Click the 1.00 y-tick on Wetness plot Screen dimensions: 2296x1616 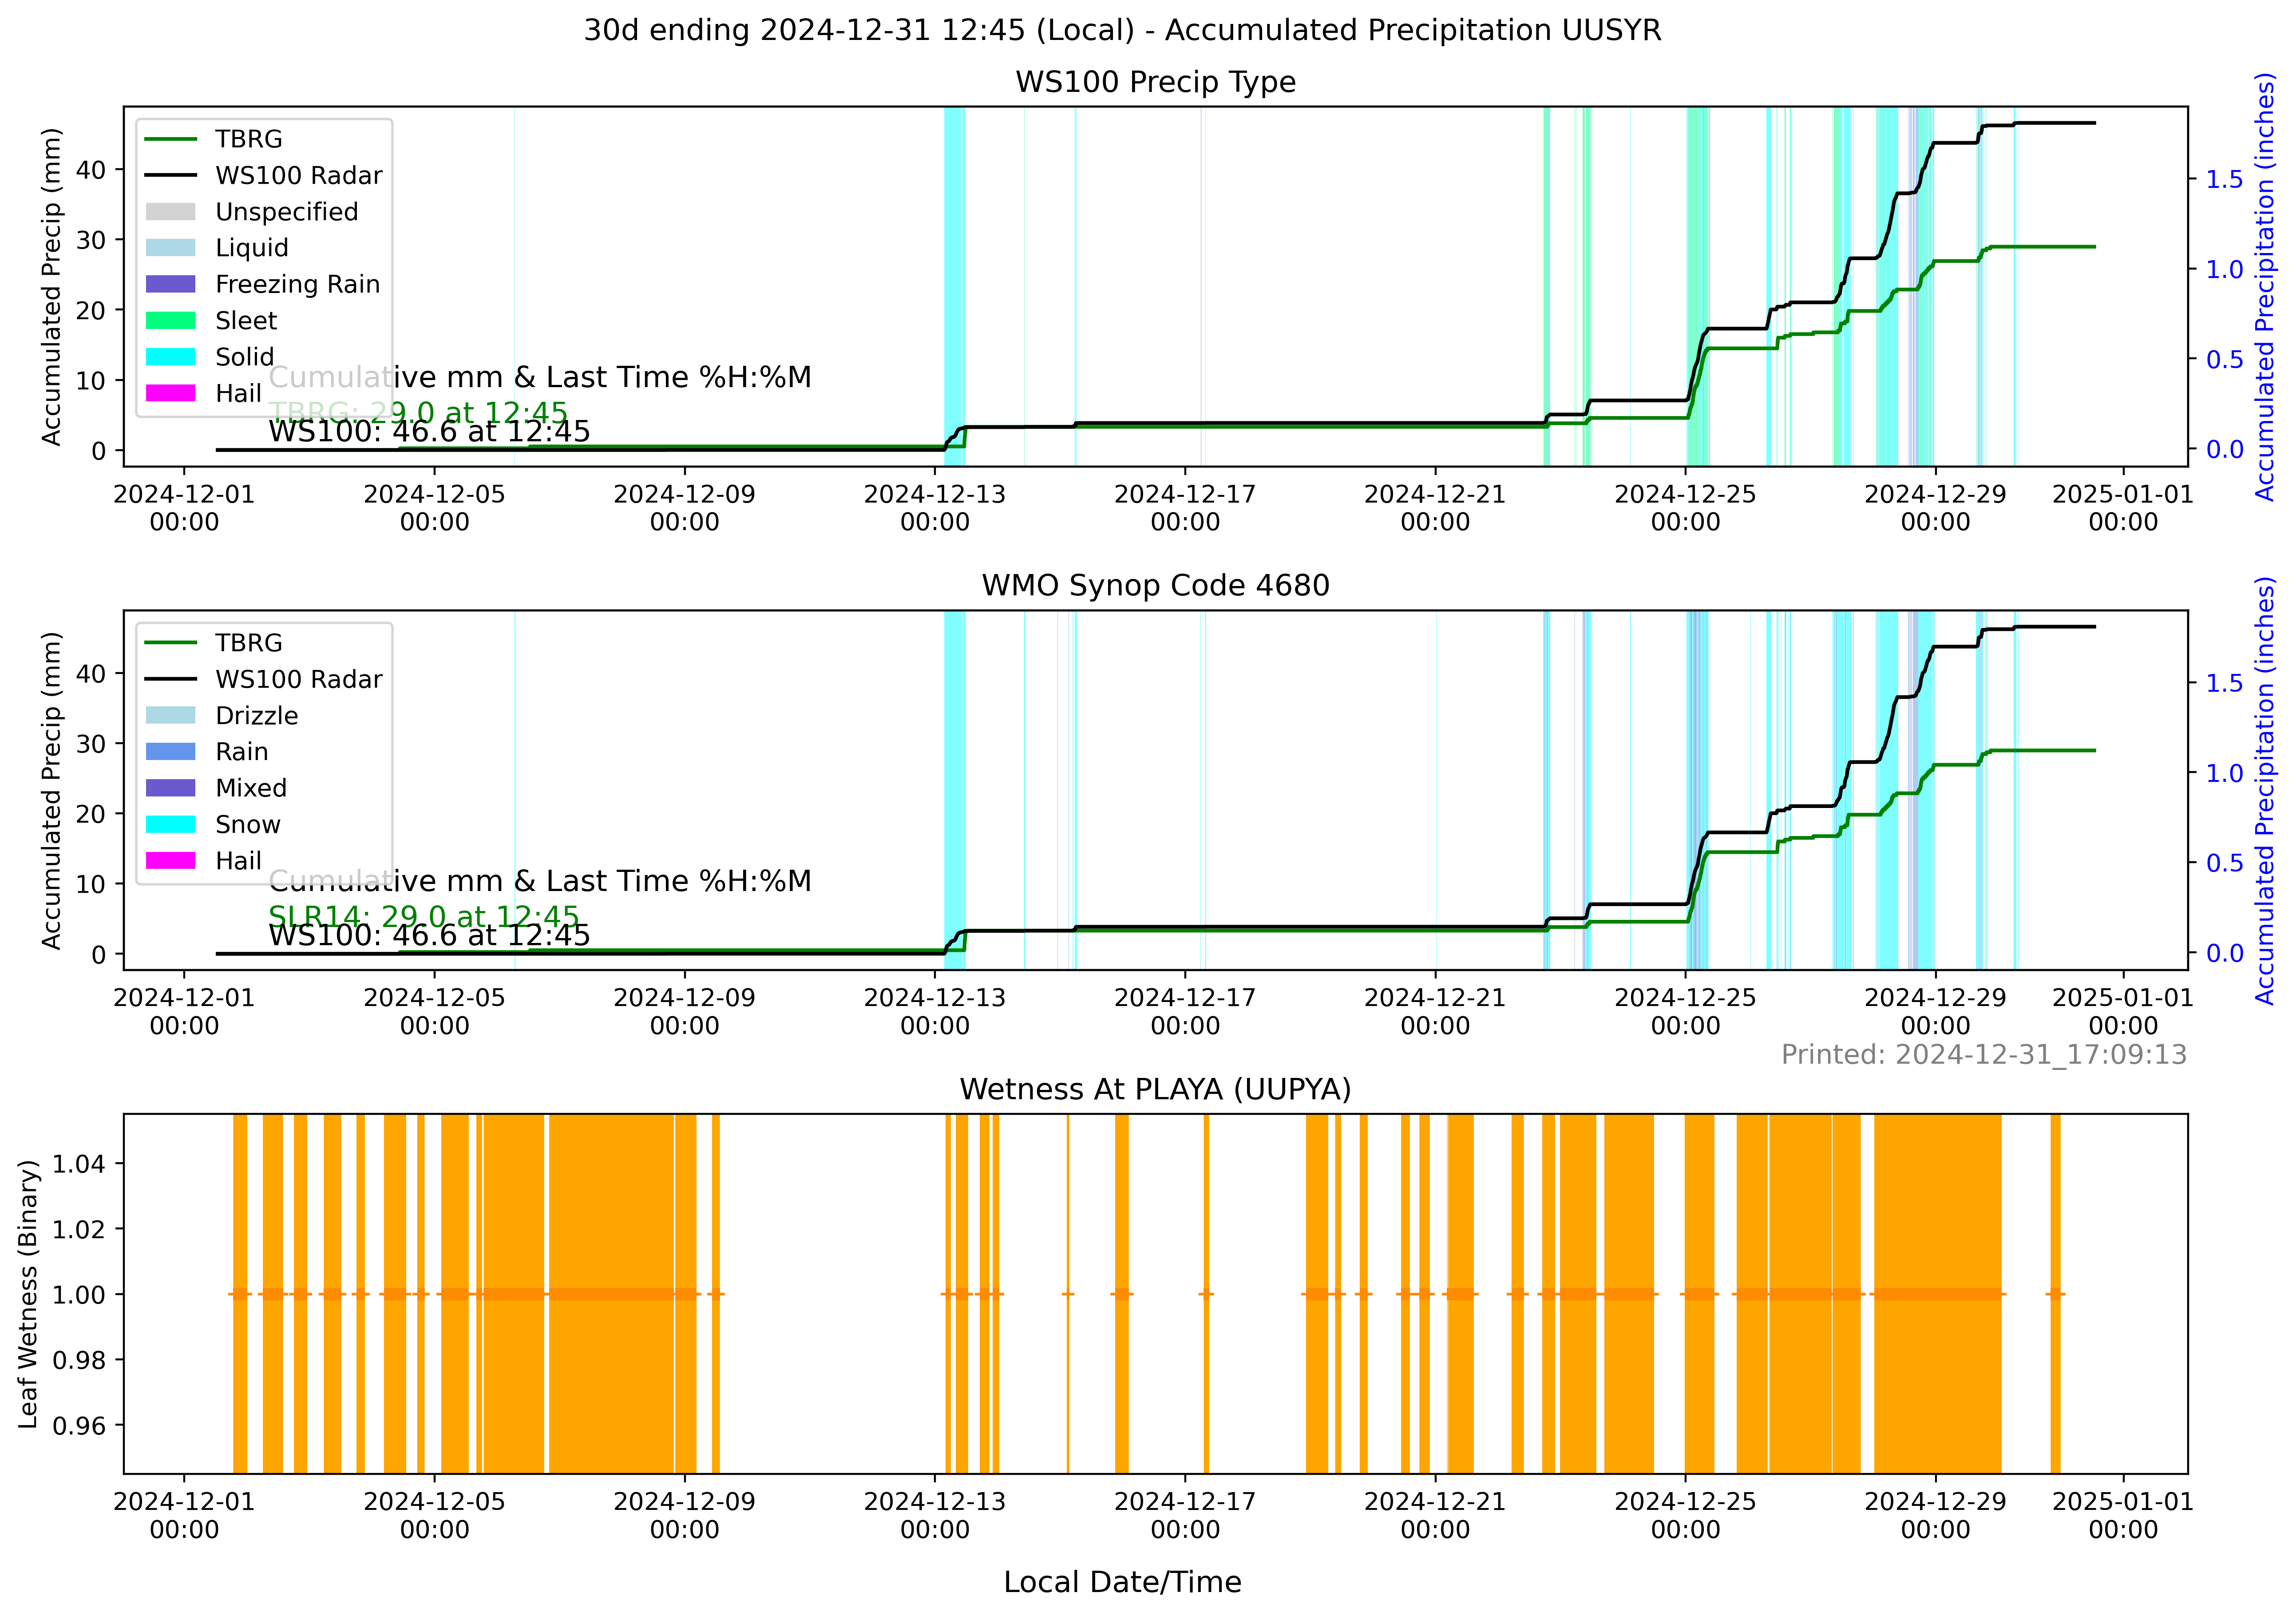[79, 1294]
